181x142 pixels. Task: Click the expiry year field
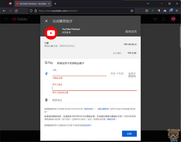coord(121,74)
